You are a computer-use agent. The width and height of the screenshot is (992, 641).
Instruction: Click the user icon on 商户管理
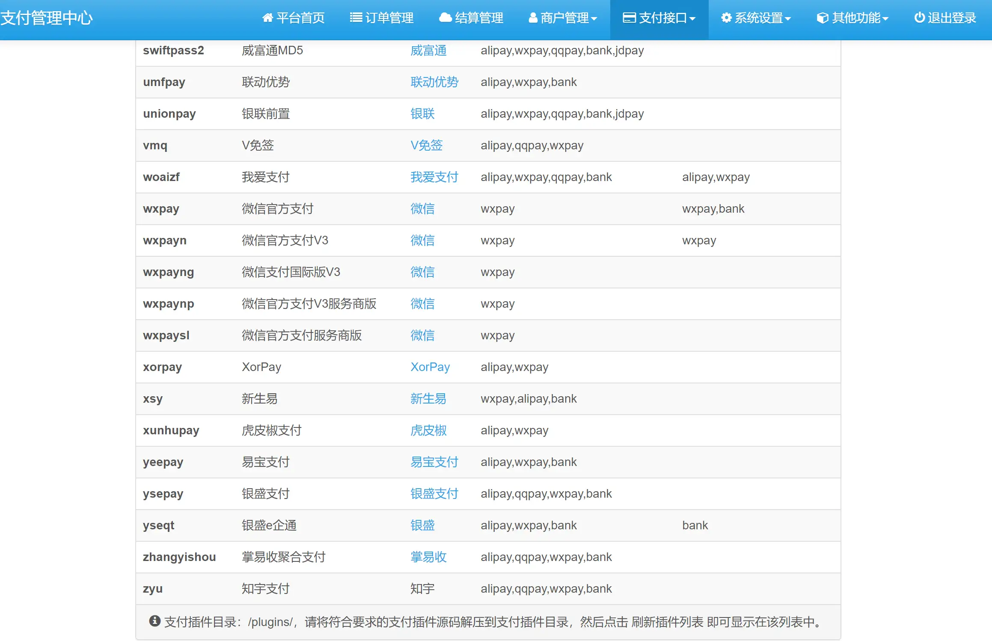533,18
